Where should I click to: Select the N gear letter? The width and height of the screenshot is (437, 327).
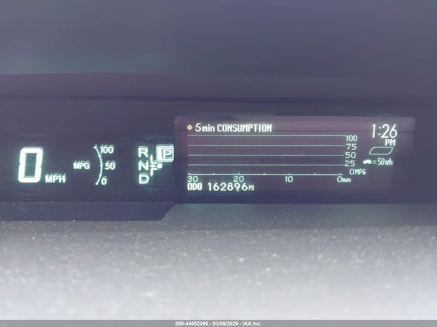(x=143, y=165)
